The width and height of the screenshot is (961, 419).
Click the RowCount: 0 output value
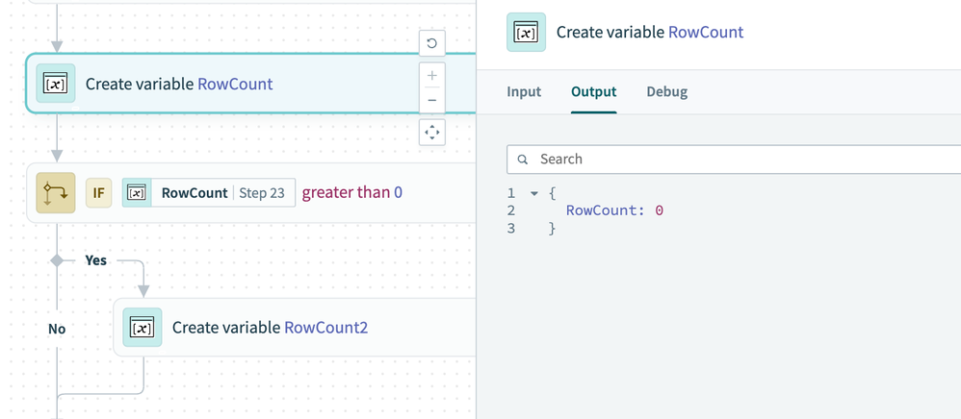click(614, 210)
